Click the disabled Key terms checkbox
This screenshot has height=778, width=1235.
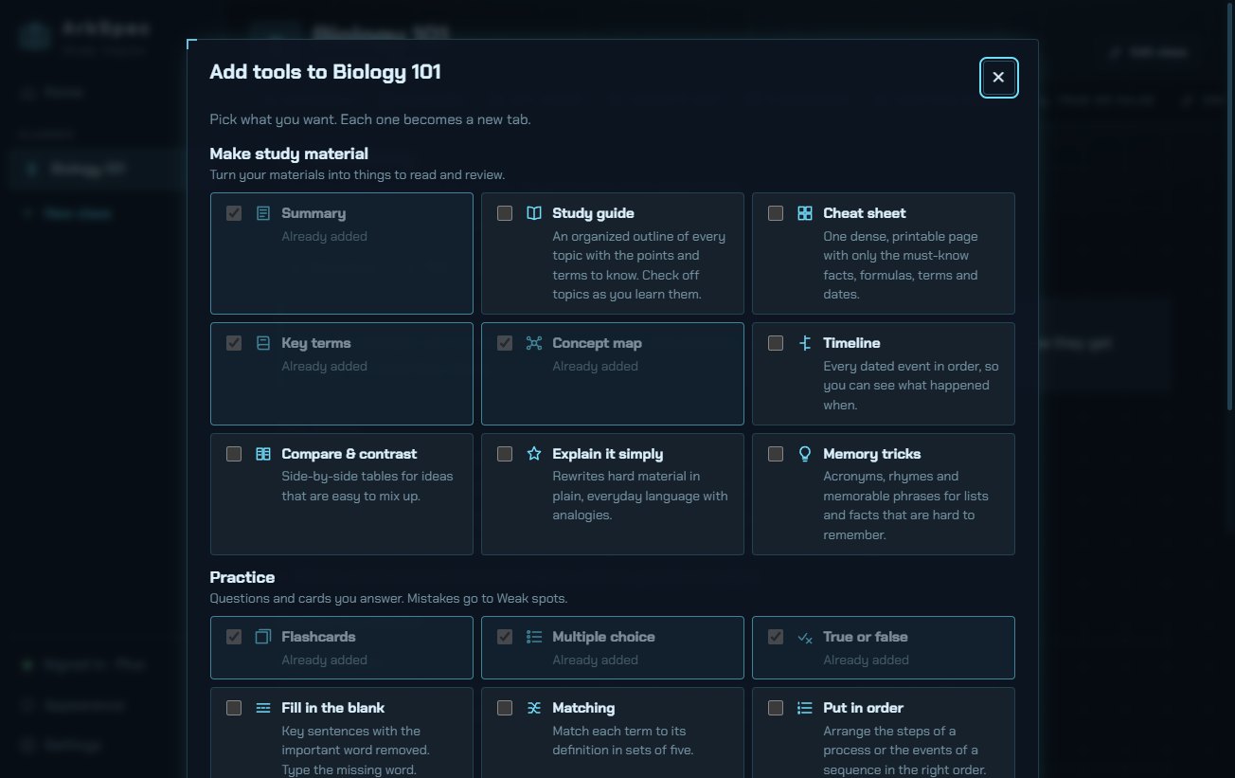[234, 343]
